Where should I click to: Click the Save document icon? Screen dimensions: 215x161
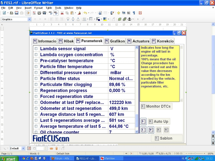pyautogui.click(x=17, y=13)
